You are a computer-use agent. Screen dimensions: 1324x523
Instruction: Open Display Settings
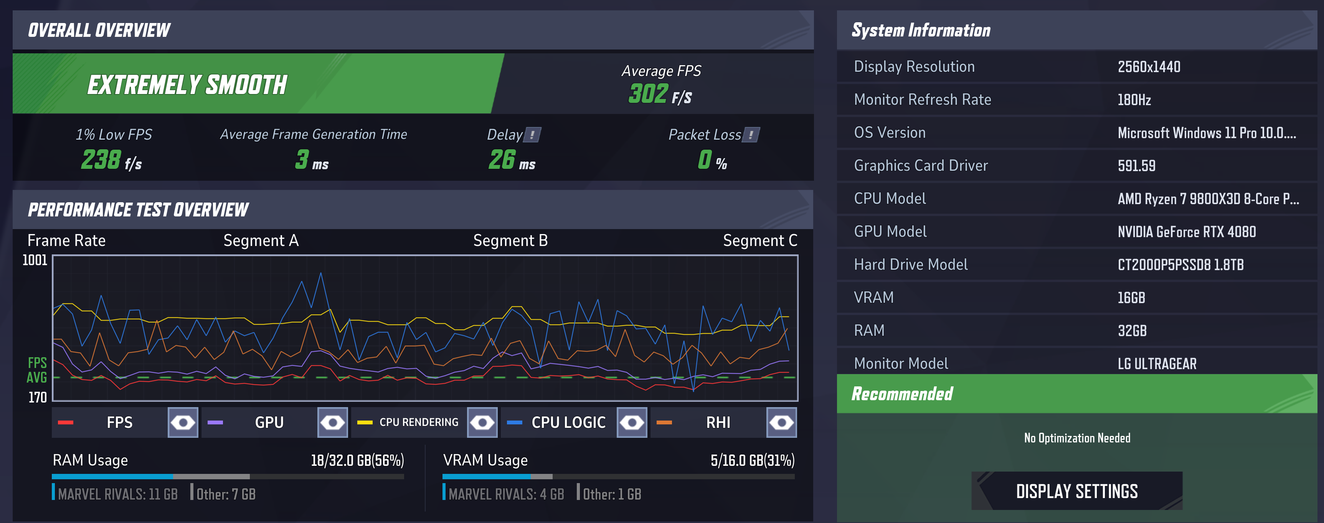pos(1077,491)
